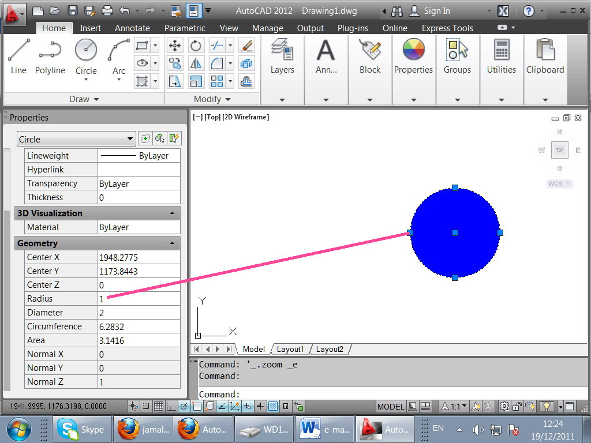The image size is (591, 443).
Task: Click the Rotate tool icon
Action: click(x=196, y=46)
